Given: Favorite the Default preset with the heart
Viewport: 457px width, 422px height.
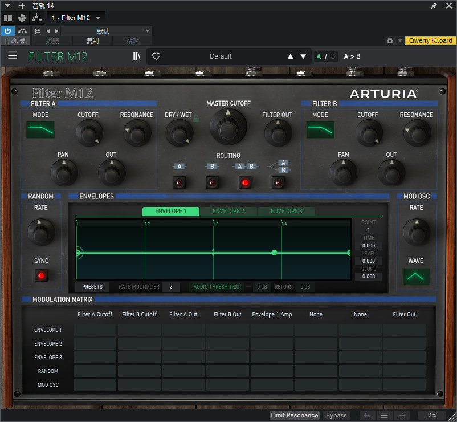Looking at the screenshot, I should coord(156,56).
